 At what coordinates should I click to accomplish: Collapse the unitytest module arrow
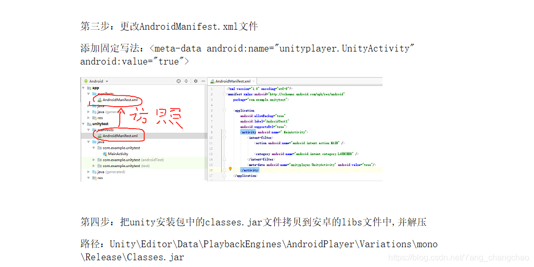84,124
